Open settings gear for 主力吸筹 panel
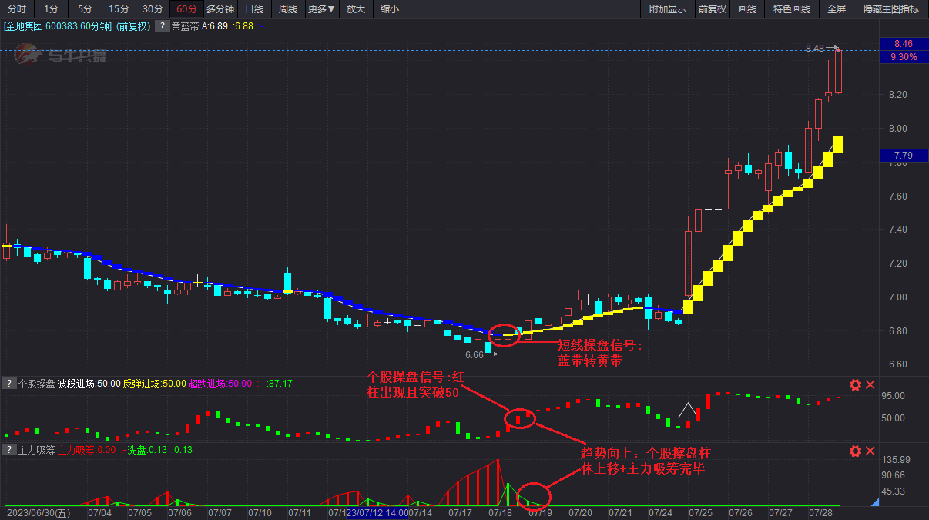This screenshot has height=520, width=929. click(x=855, y=451)
